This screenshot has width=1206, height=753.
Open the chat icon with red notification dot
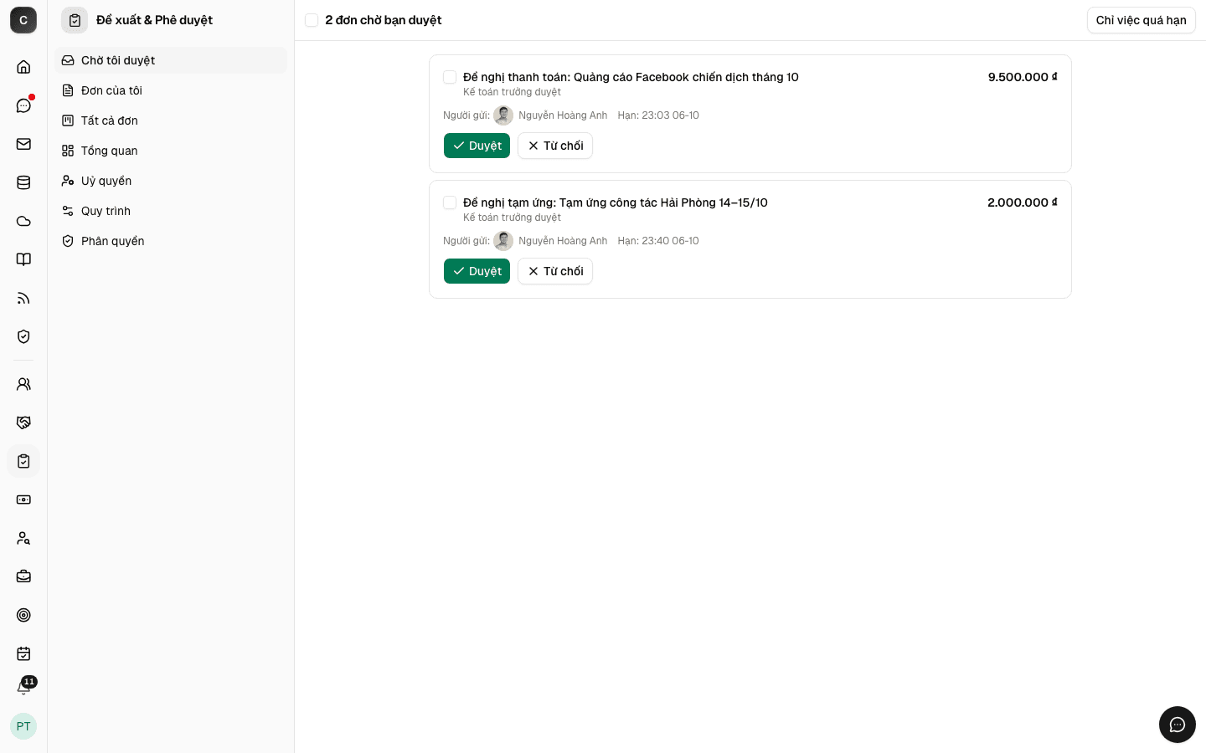[x=23, y=105]
